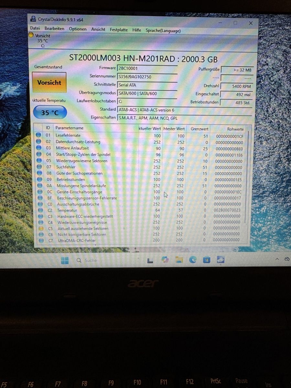
Task: Click the Laufwerksbuchstaben C: field
Action: pyautogui.click(x=147, y=102)
